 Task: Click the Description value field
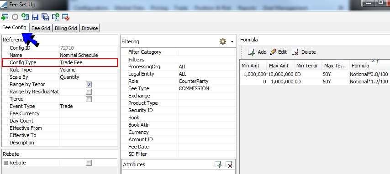88,143
